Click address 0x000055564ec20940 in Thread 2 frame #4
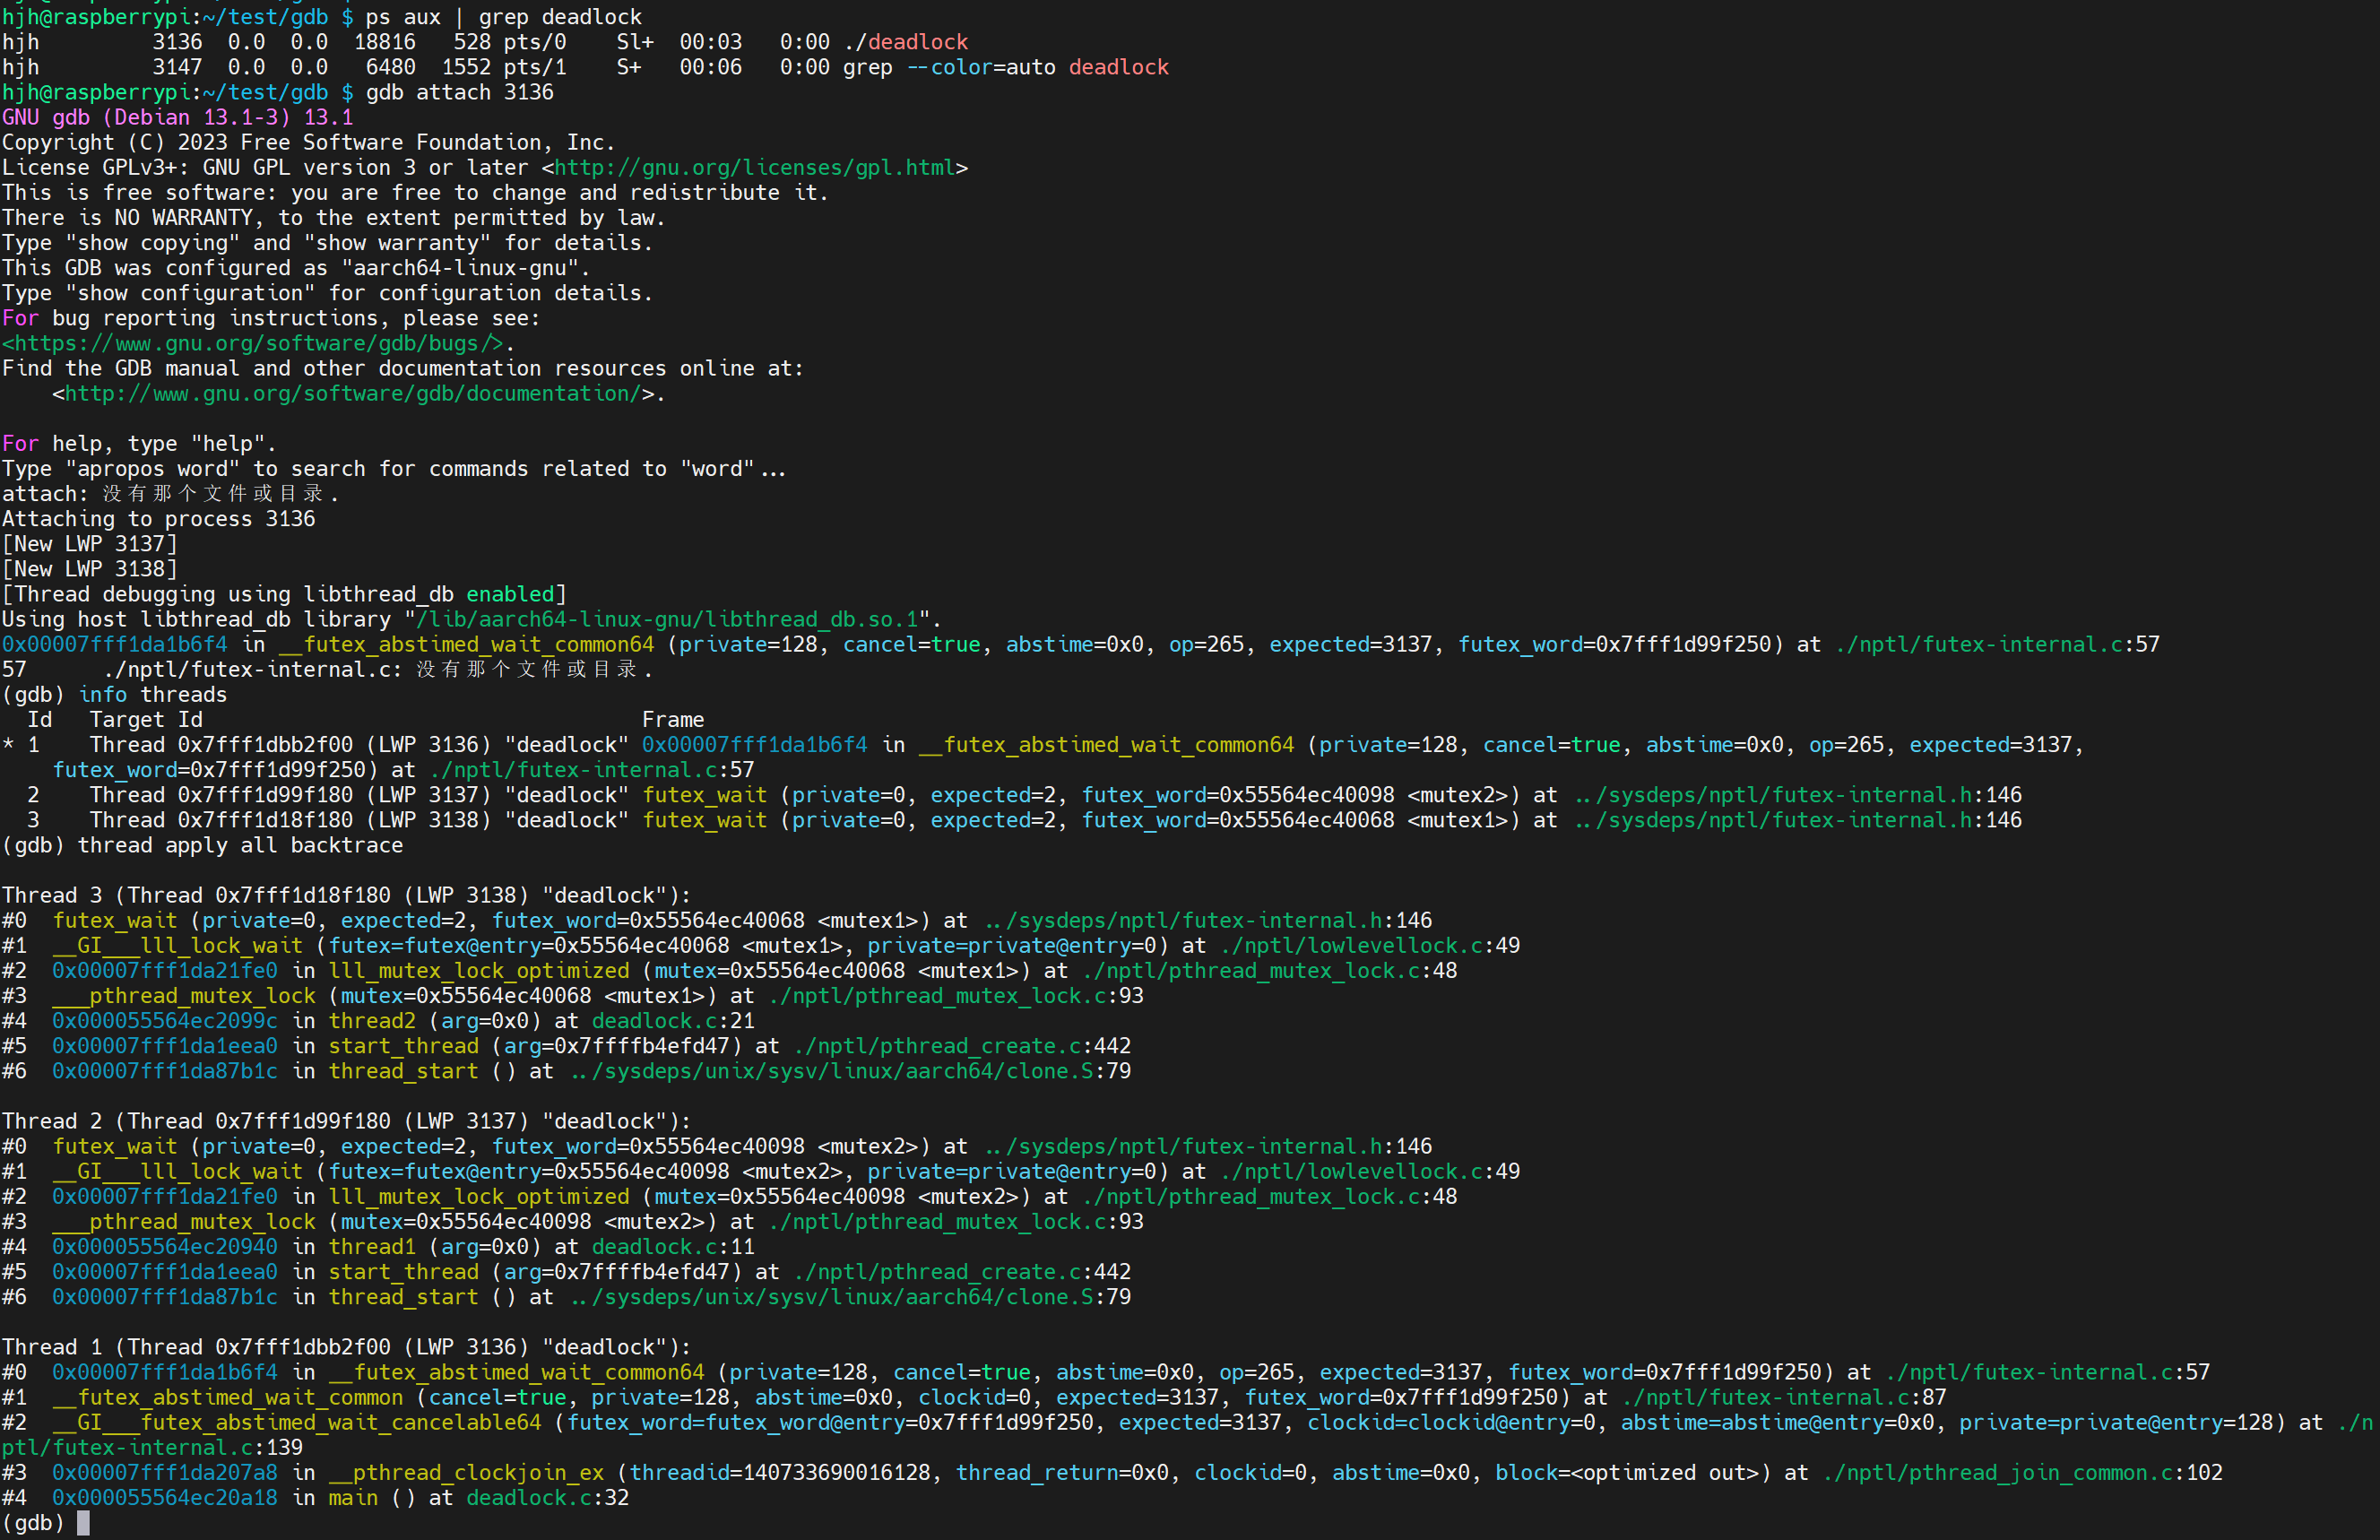Image resolution: width=2380 pixels, height=1540 pixels. [165, 1247]
